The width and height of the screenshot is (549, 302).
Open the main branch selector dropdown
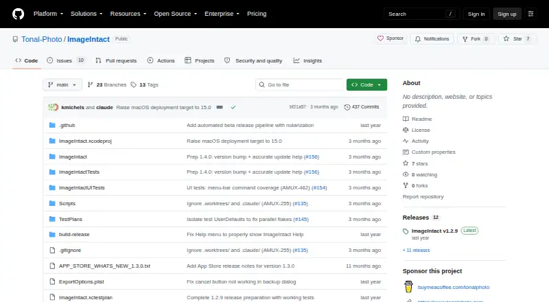tap(62, 85)
